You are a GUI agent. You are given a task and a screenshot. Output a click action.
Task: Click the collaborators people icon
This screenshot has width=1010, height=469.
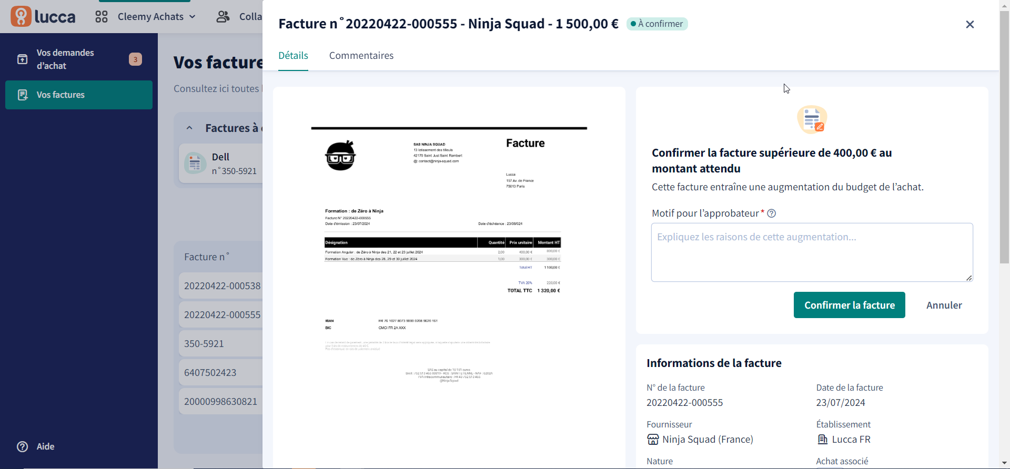tap(223, 17)
